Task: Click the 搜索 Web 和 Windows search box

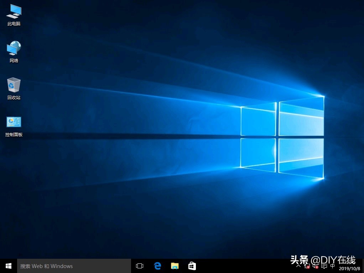Action: pyautogui.click(x=71, y=266)
